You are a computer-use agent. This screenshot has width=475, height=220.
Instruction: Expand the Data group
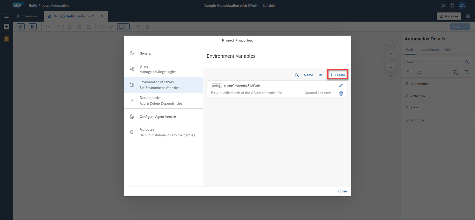pyautogui.click(x=438, y=108)
